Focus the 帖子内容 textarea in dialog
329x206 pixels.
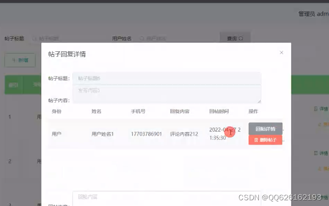(x=167, y=94)
